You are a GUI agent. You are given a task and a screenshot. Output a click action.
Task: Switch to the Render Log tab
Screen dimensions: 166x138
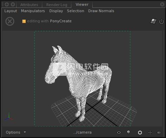[57, 5]
